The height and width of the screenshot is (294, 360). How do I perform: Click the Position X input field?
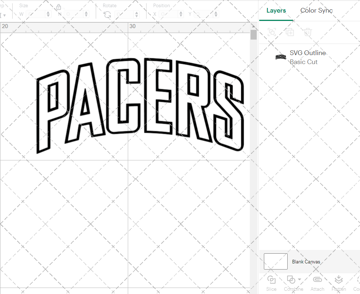pyautogui.click(x=168, y=14)
